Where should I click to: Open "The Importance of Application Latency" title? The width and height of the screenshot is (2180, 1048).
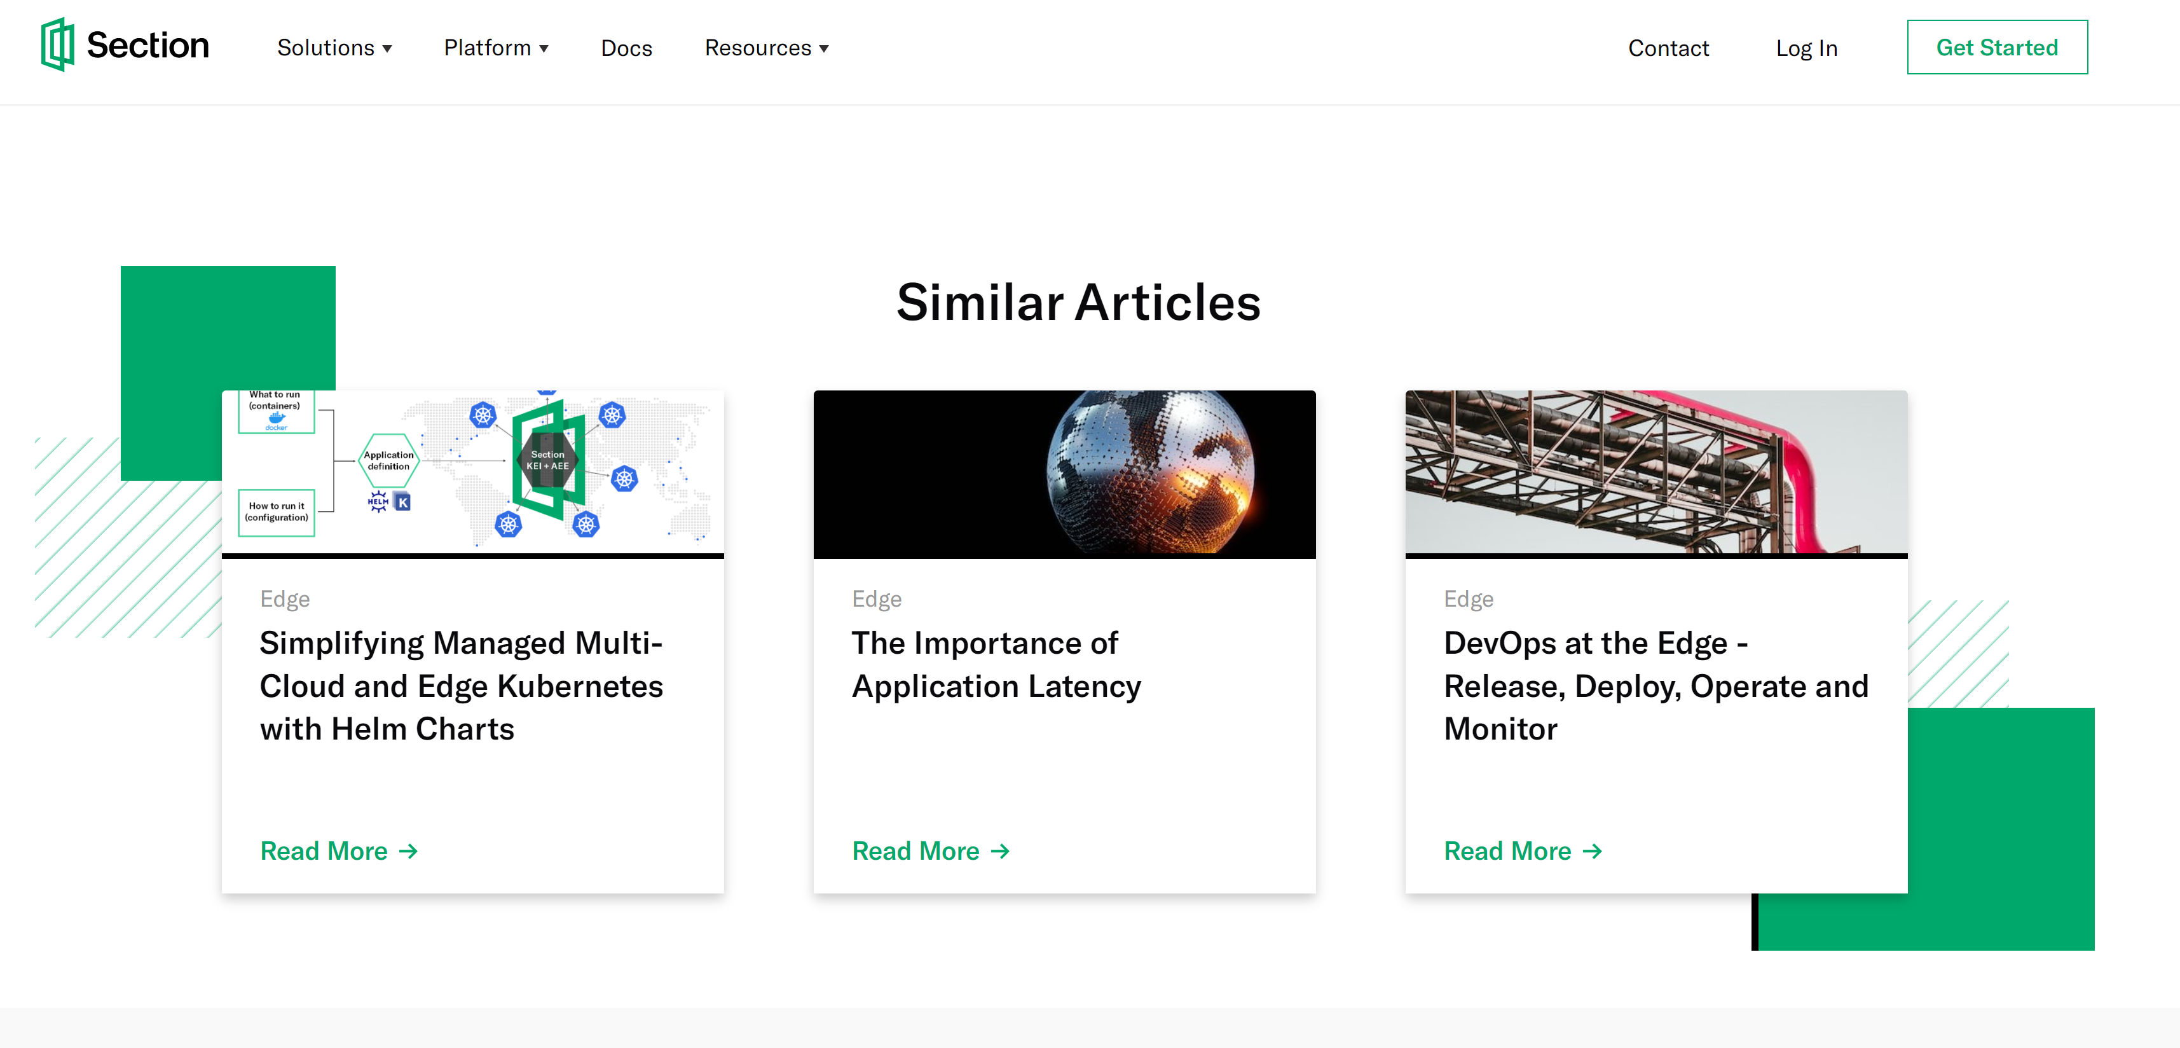pos(996,665)
